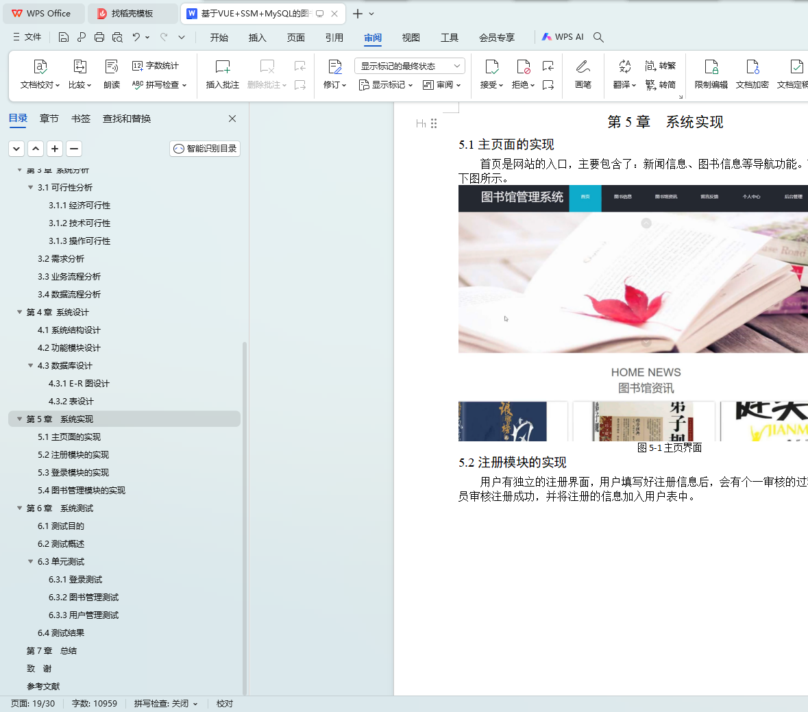Switch to the 章节 navigation tab
This screenshot has width=808, height=712.
click(49, 119)
